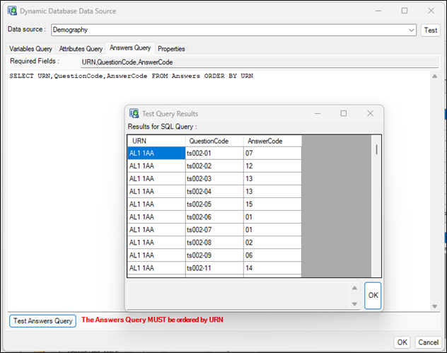Select the highlighted AL1 1AA cell in first row
Viewport: 447px width, 353px height.
156,153
